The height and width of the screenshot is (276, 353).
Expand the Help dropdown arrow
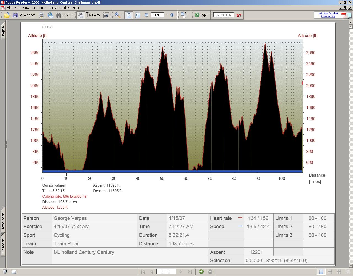pyautogui.click(x=208, y=15)
